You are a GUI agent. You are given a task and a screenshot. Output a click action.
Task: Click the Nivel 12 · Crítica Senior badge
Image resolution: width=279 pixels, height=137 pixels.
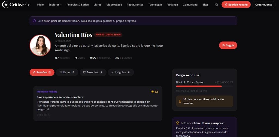108,35
